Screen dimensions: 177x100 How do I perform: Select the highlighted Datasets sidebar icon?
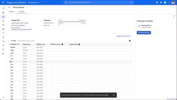click(3, 17)
